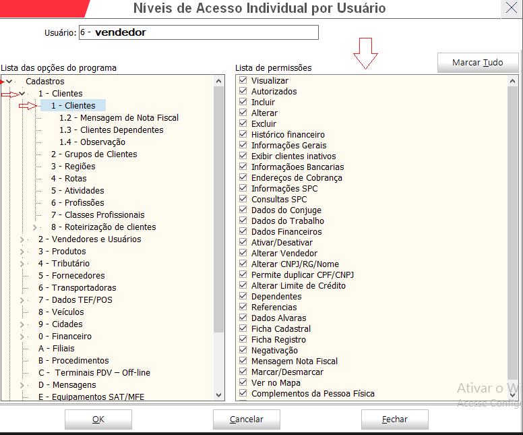Screen dimensions: 523x435
Task: Select 8 - Veículos item
Action: click(61, 312)
